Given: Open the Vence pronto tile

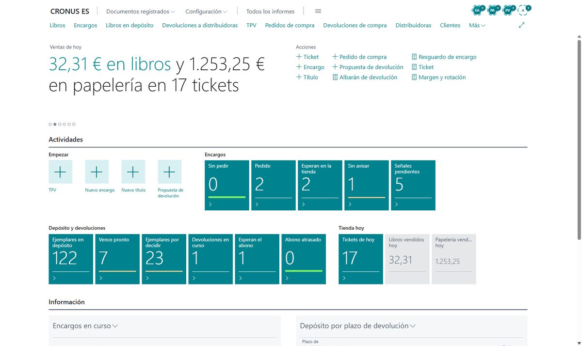Looking at the screenshot, I should [117, 259].
